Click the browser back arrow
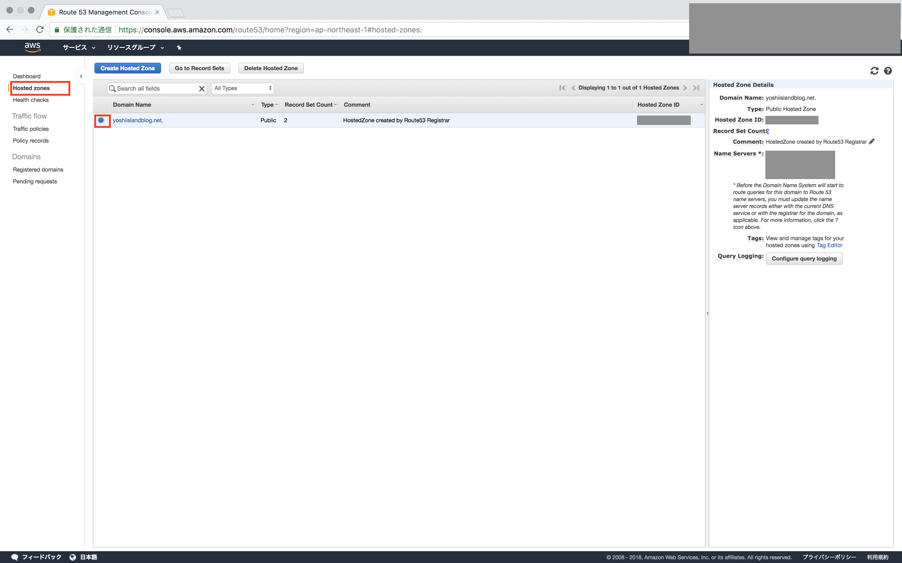902x563 pixels. [x=10, y=29]
